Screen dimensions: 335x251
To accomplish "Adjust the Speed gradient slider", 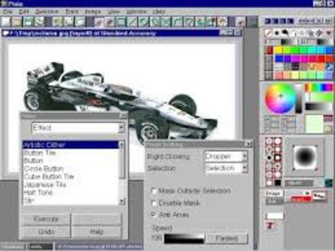I will (184, 238).
